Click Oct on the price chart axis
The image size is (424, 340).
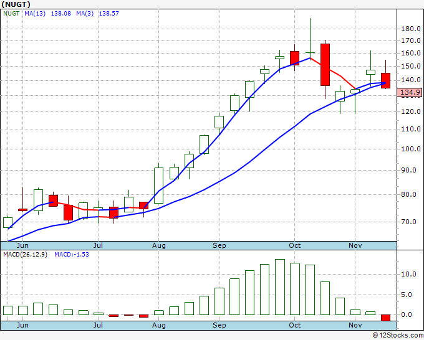pos(294,245)
